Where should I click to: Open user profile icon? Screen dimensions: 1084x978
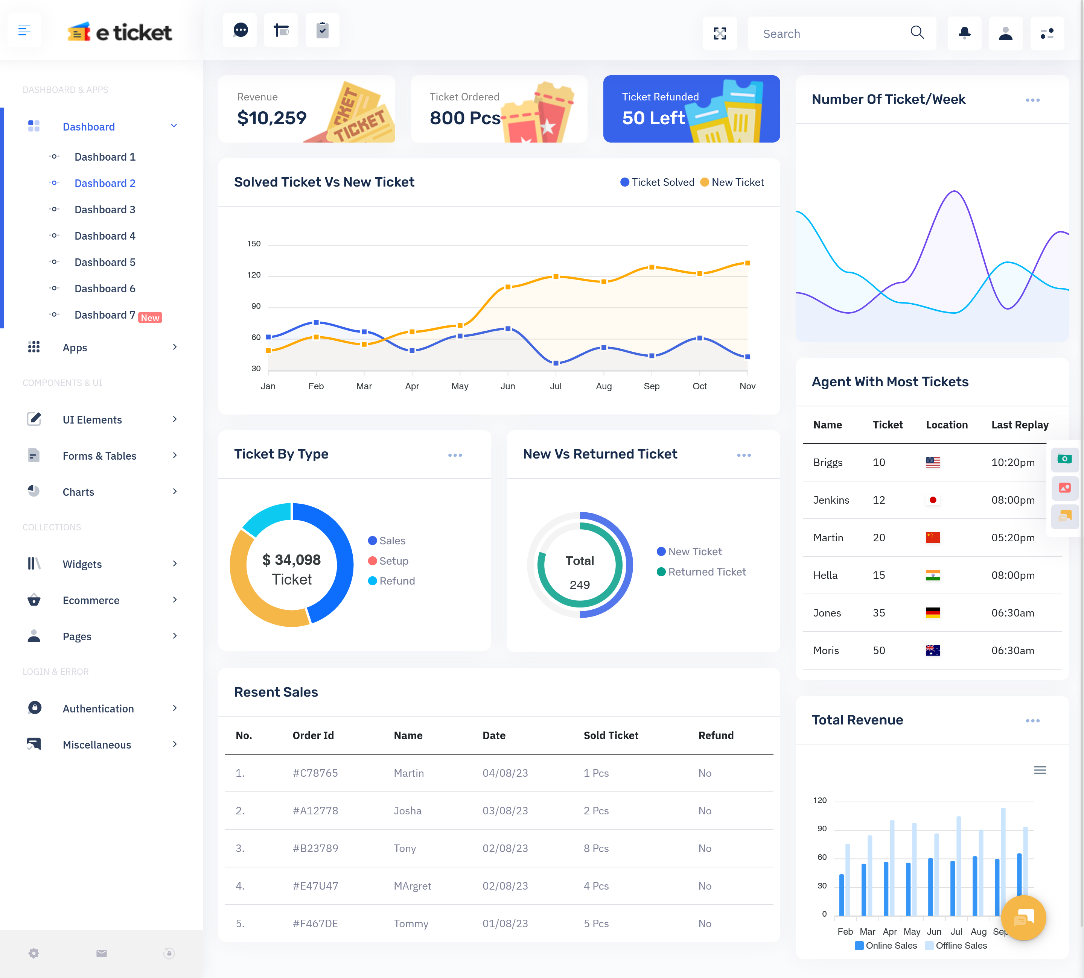(x=1006, y=34)
